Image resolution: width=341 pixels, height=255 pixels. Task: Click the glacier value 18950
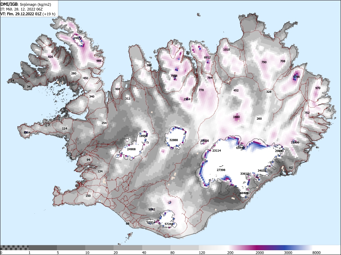pyautogui.click(x=143, y=136)
